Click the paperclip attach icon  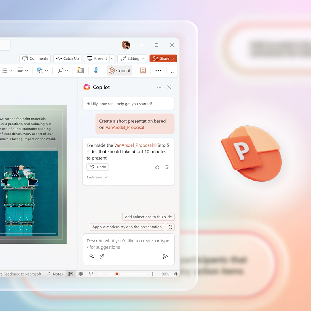click(x=102, y=256)
